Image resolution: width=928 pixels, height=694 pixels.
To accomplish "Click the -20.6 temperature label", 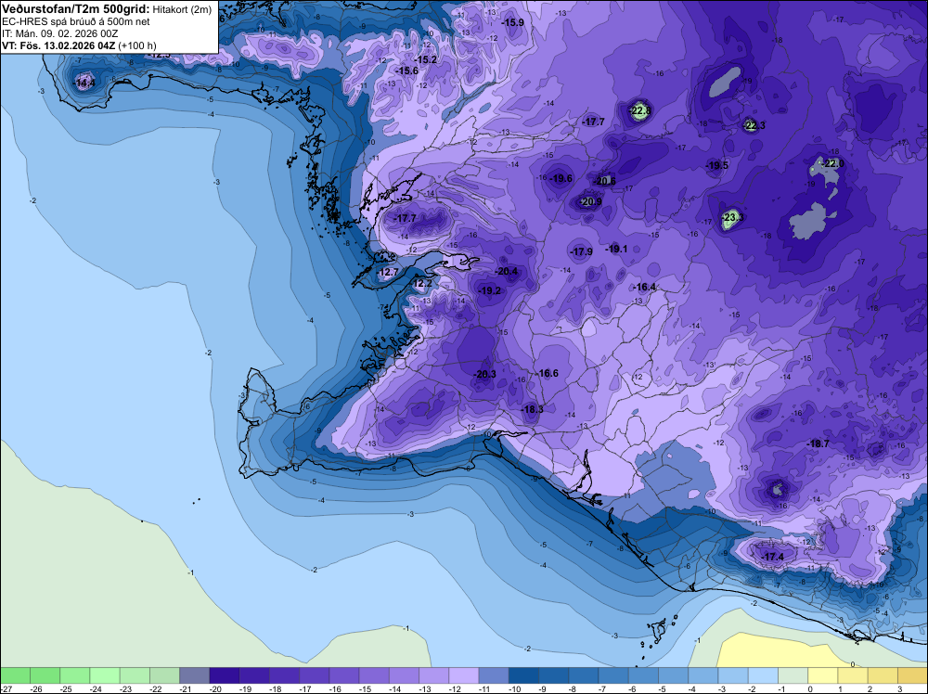I will tap(605, 181).
